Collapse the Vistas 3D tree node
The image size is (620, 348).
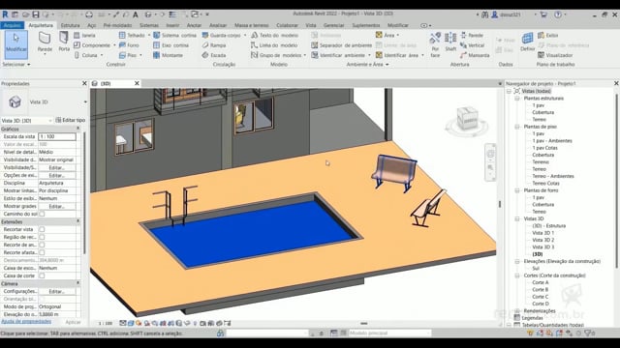coord(516,218)
